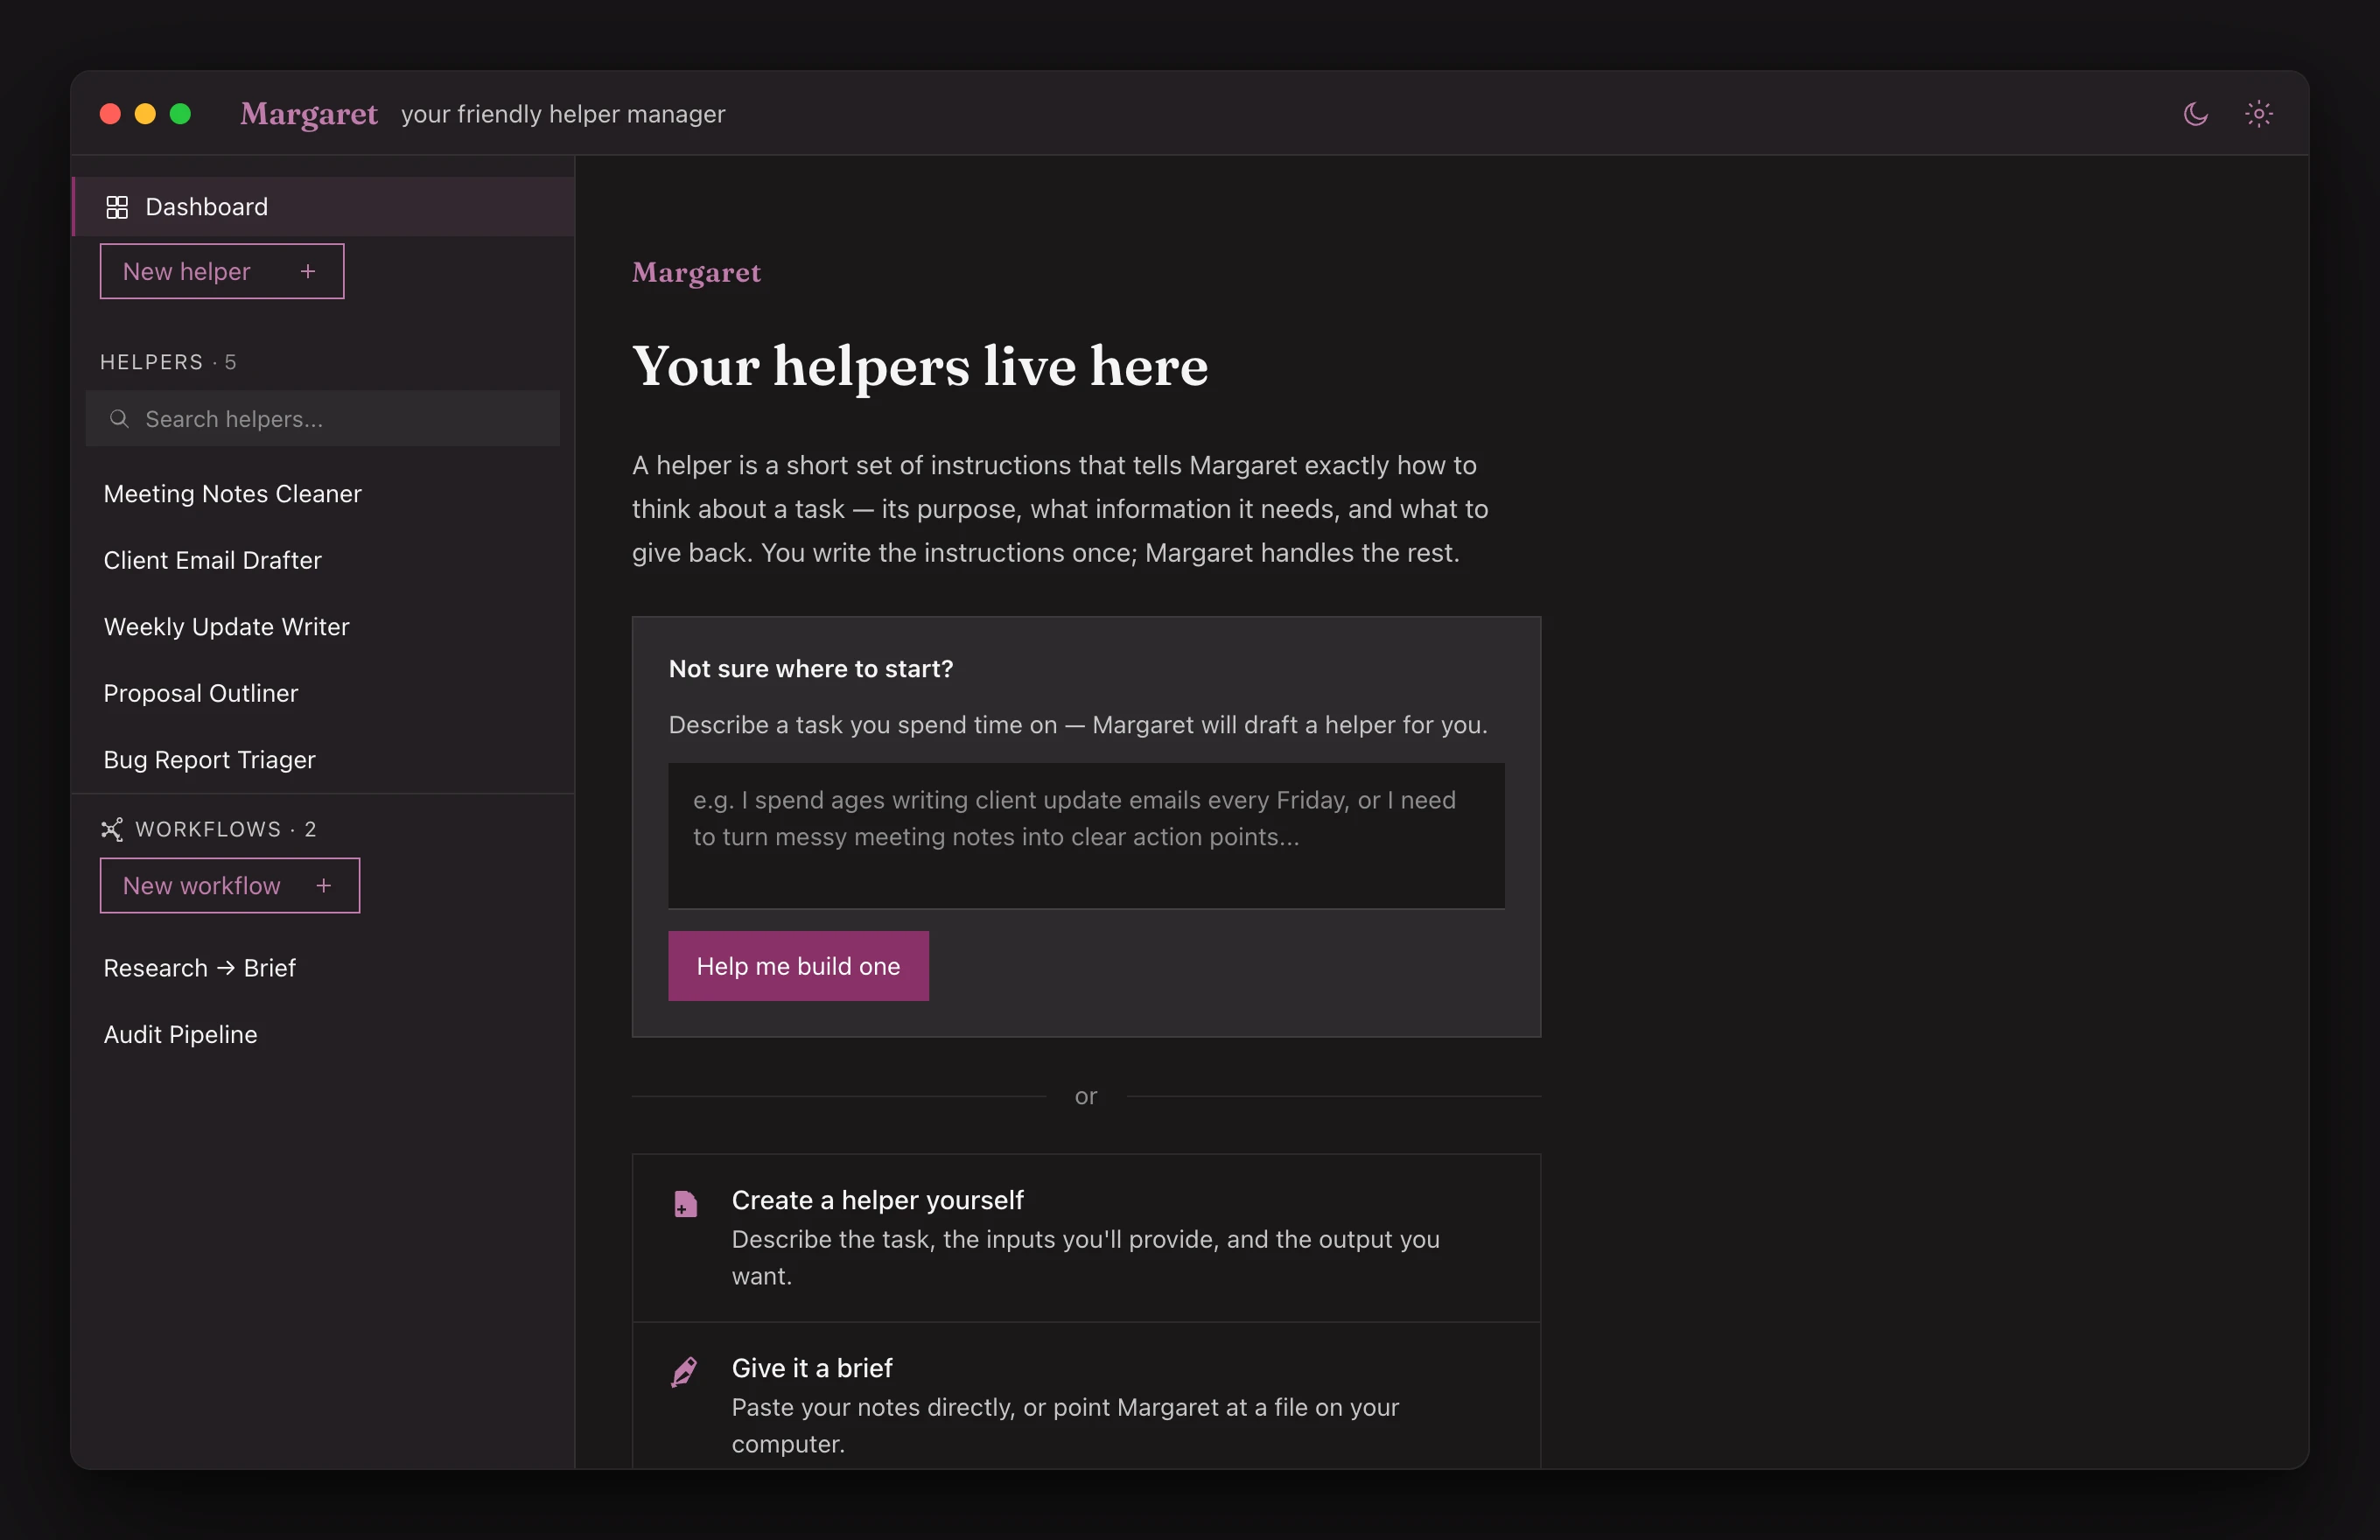The width and height of the screenshot is (2380, 1540).
Task: Click the pink Margaret label above heading
Action: [696, 272]
